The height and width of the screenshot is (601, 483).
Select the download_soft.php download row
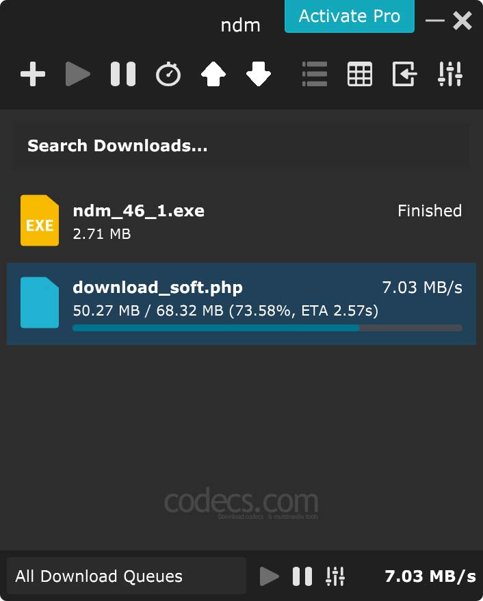[241, 303]
